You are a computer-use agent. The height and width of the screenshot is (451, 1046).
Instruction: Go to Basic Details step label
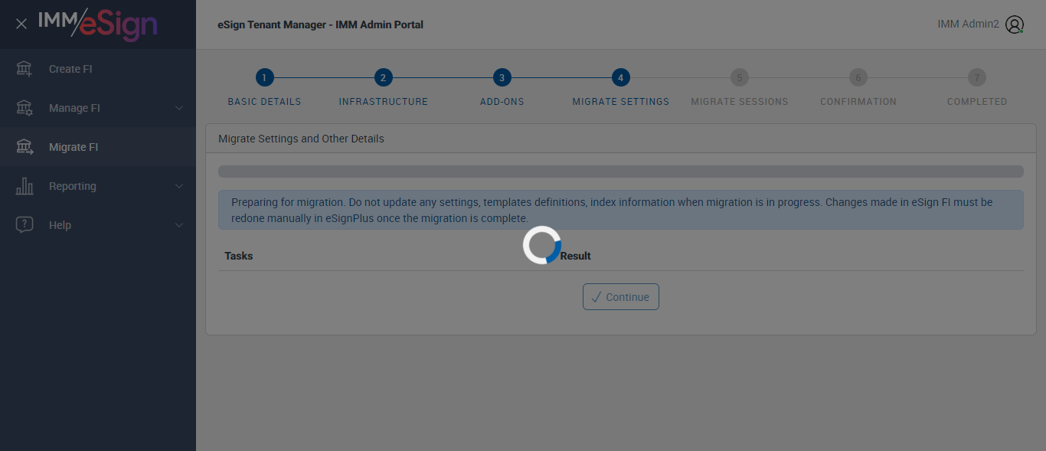click(264, 101)
